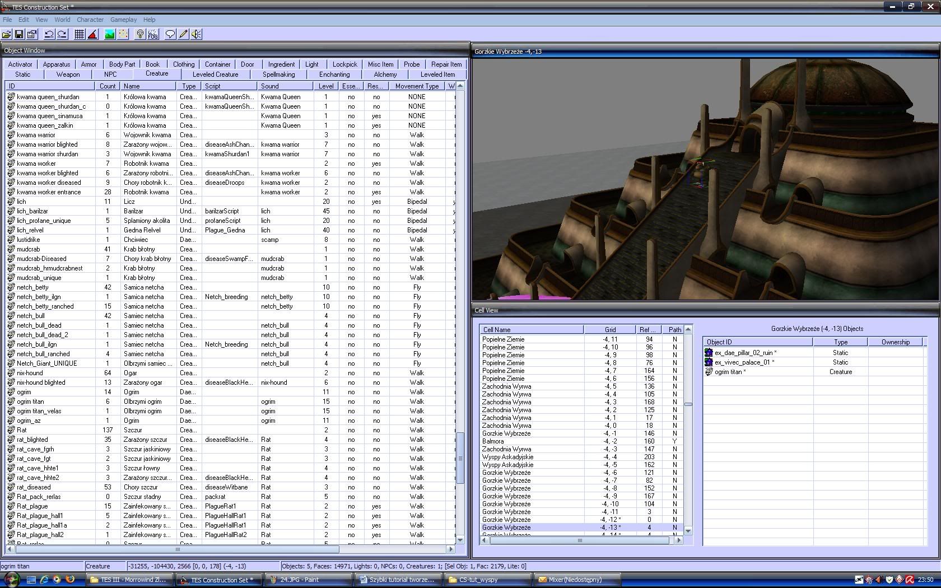Open the Landscape Editing icon
The image size is (941, 588).
[110, 34]
